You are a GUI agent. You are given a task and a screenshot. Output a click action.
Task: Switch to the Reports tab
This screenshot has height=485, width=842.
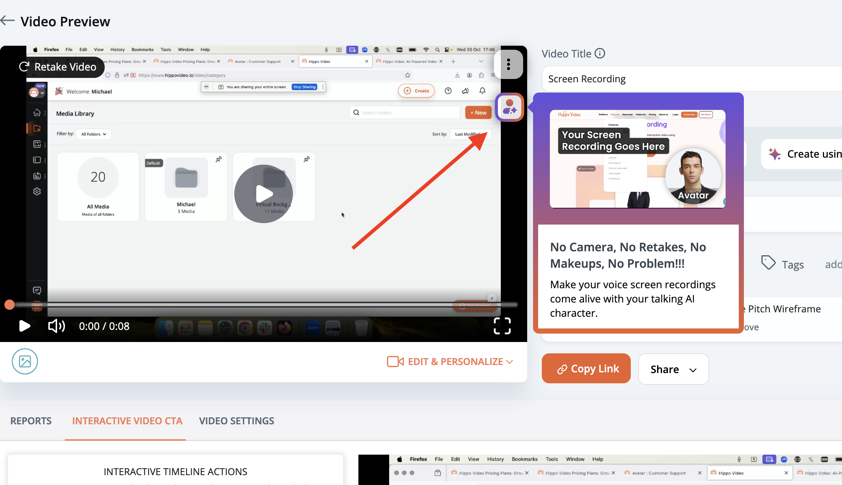[31, 421]
